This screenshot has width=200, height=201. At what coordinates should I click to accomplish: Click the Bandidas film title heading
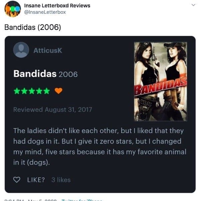point(35,74)
